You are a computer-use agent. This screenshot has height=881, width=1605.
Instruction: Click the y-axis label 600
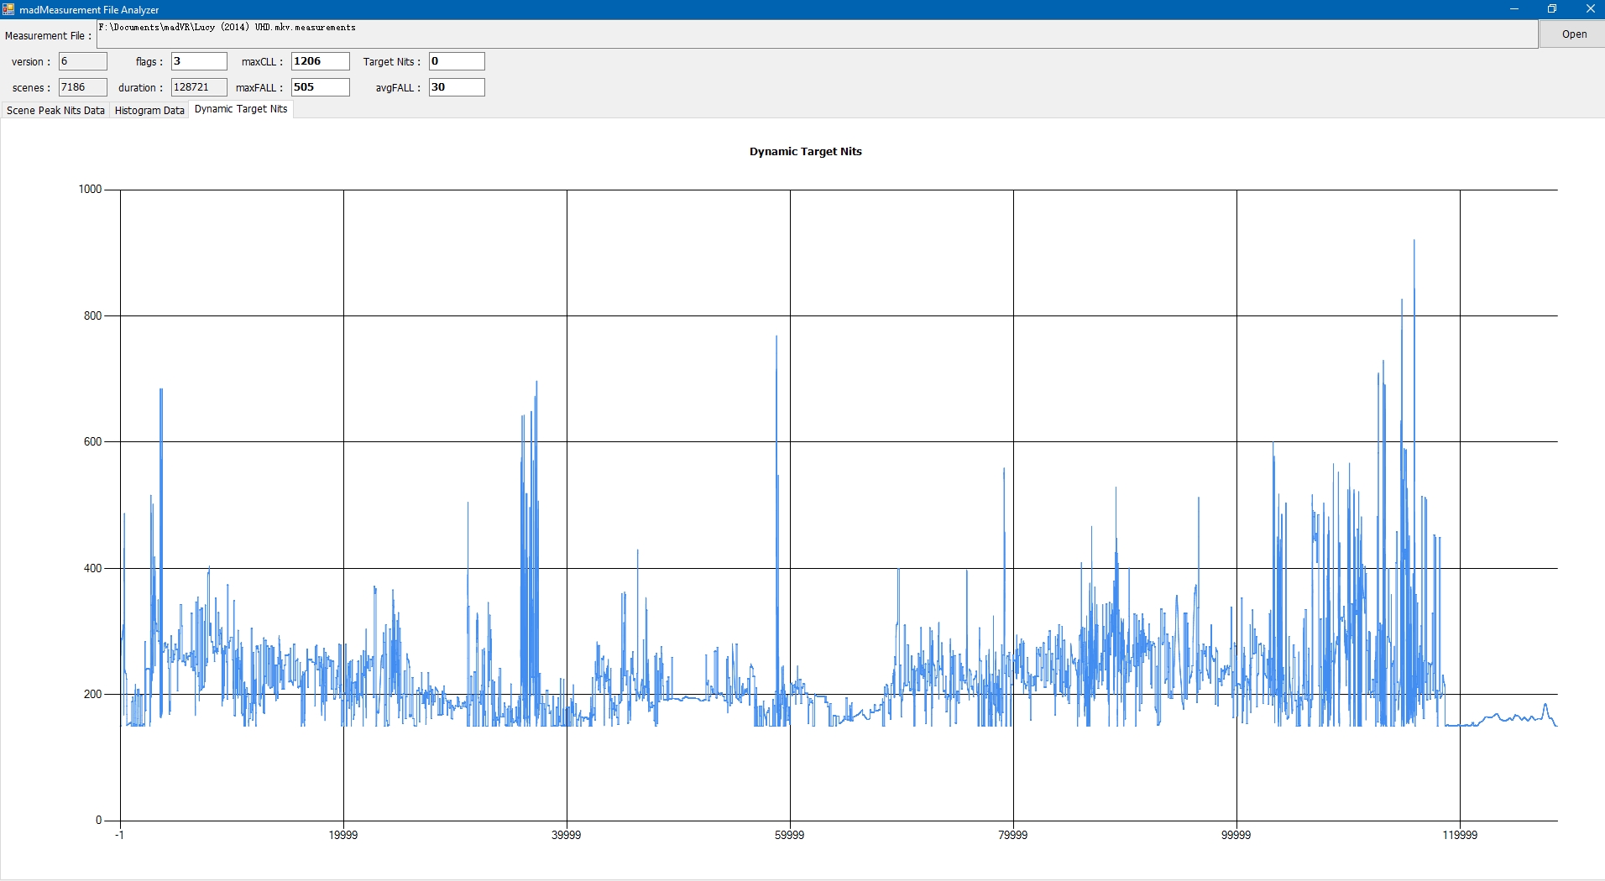[92, 442]
